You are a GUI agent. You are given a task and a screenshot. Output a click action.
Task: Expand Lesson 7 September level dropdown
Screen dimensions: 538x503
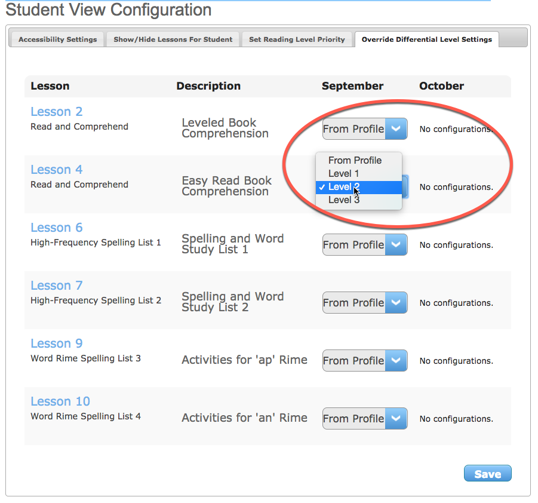point(365,303)
